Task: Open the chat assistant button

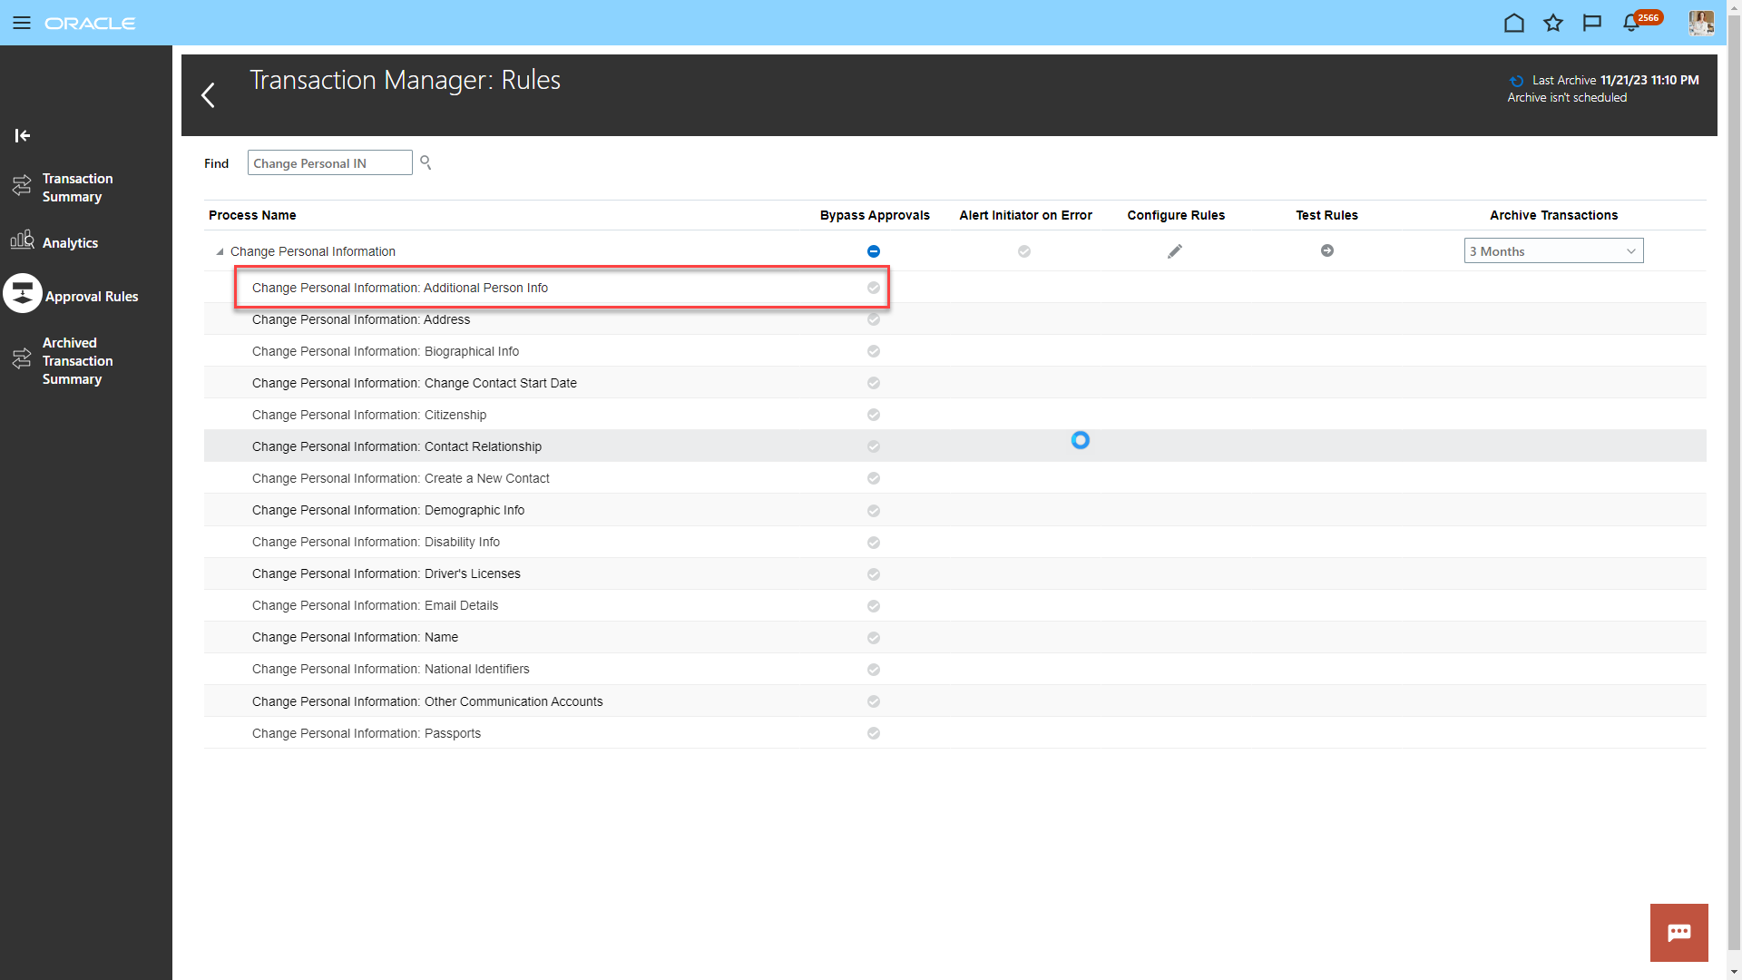Action: (1678, 932)
